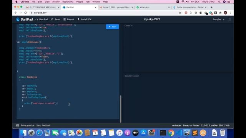
Task: Open the People menu
Action: click(x=80, y=2)
